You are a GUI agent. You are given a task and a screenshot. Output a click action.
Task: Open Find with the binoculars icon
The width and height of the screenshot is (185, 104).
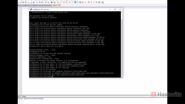coord(51,2)
